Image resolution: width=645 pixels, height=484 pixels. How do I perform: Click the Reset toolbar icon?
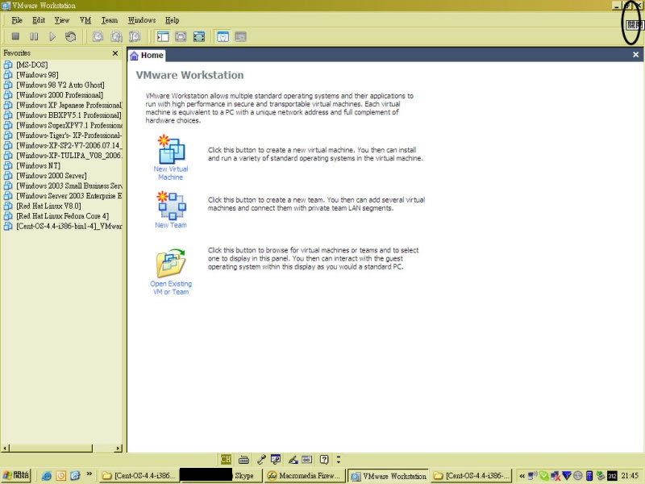pos(70,36)
